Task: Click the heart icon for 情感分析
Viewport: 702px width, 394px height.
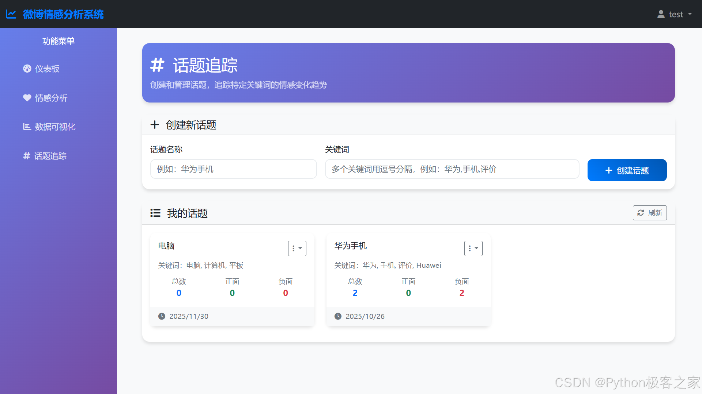Action: pyautogui.click(x=27, y=98)
